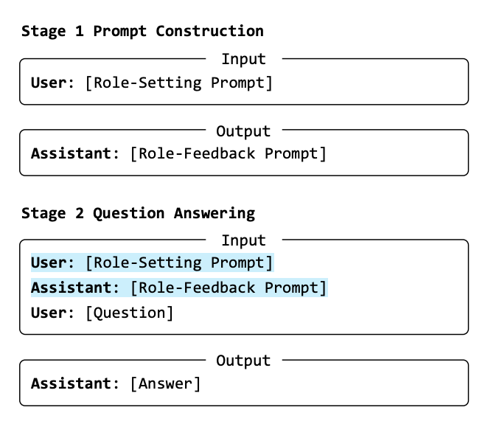Viewport: 488px width, 424px height.
Task: Click the [Answer] placeholder text
Action: 165,383
